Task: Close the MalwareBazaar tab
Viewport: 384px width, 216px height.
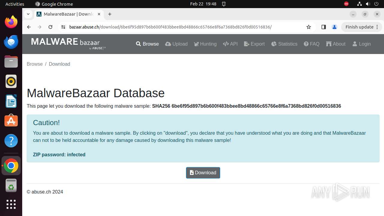Action: tap(99, 14)
